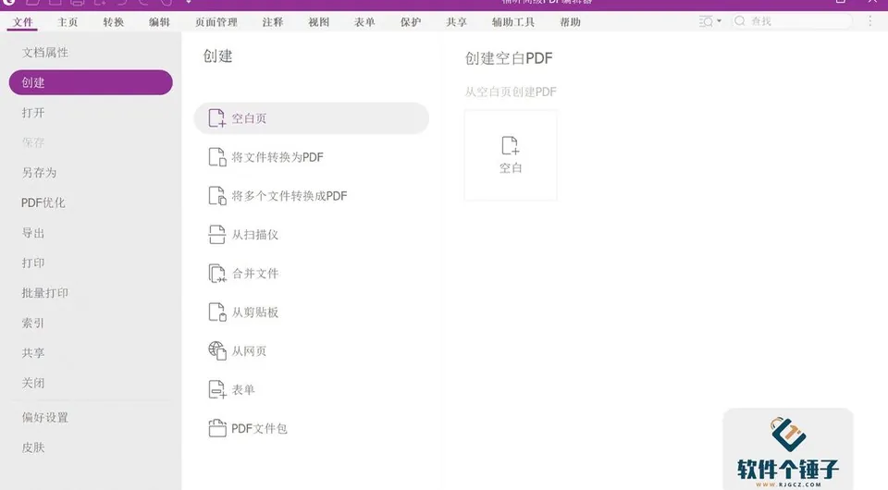Choose the 从剪贴板 create option
The height and width of the screenshot is (490, 888).
tap(312, 312)
